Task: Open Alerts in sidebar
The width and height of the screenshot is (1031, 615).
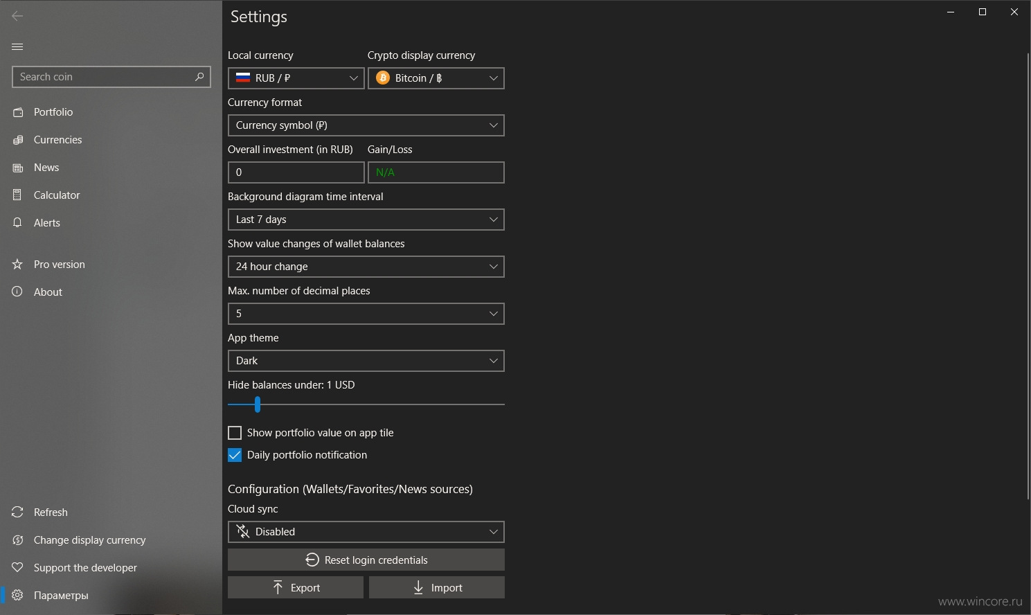Action: pos(111,223)
